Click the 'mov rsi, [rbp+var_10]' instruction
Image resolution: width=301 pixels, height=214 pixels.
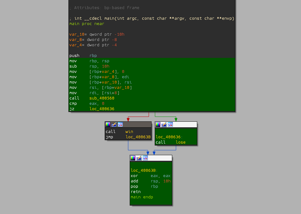pos(101,88)
